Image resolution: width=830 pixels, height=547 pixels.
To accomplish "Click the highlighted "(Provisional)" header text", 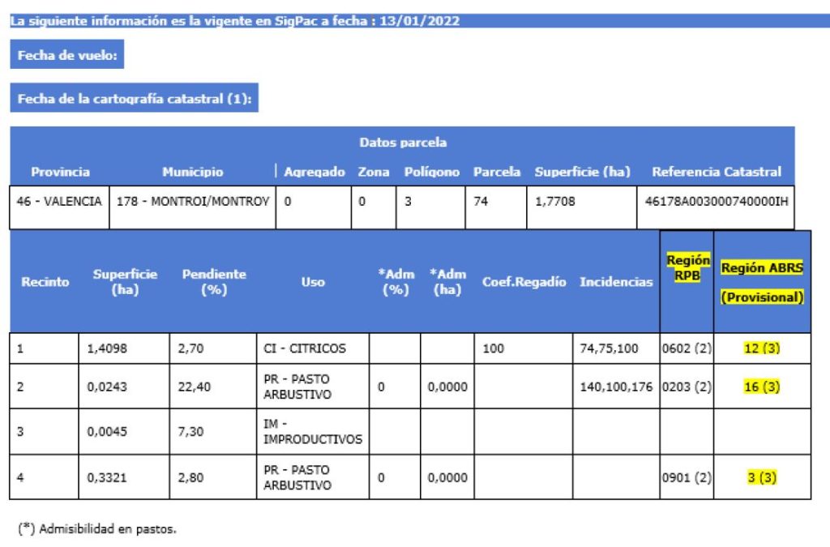I will click(762, 297).
